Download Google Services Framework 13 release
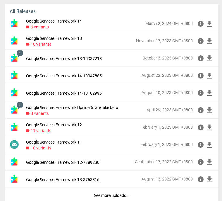222x201 pixels. [x=209, y=41]
